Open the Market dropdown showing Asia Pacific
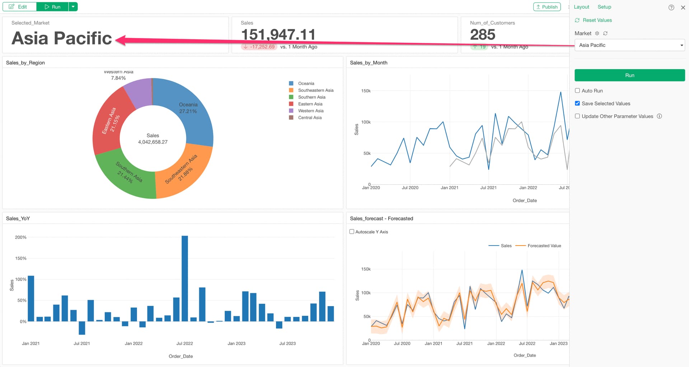Image resolution: width=689 pixels, height=367 pixels. [x=629, y=45]
